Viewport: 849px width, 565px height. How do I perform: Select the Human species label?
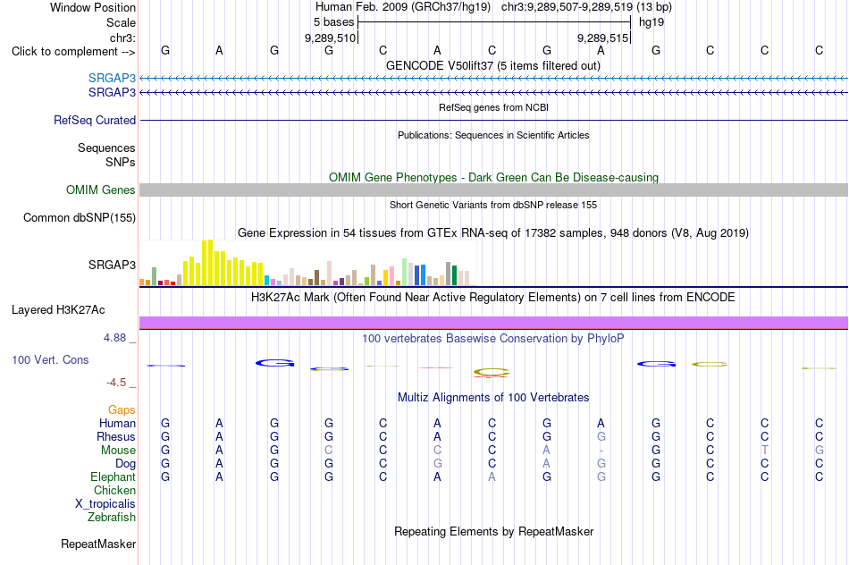pyautogui.click(x=117, y=423)
